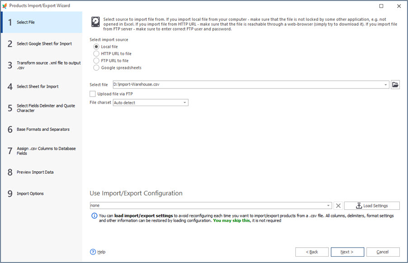Select the HTTP URL to file option

(96, 54)
